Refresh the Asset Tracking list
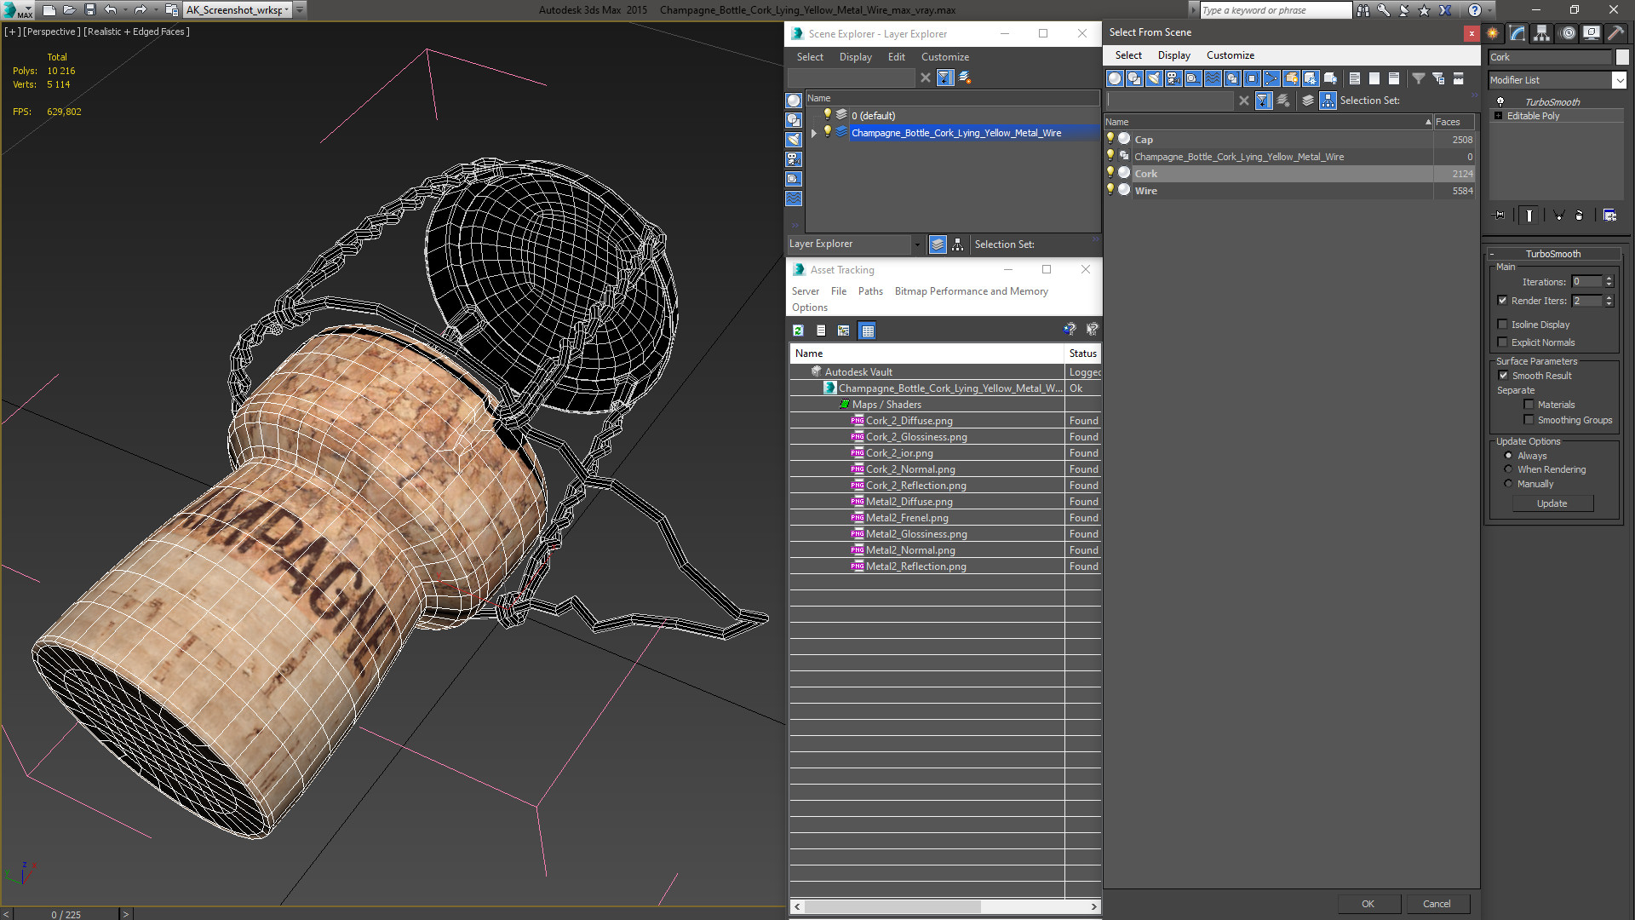Viewport: 1635px width, 920px height. [x=798, y=331]
